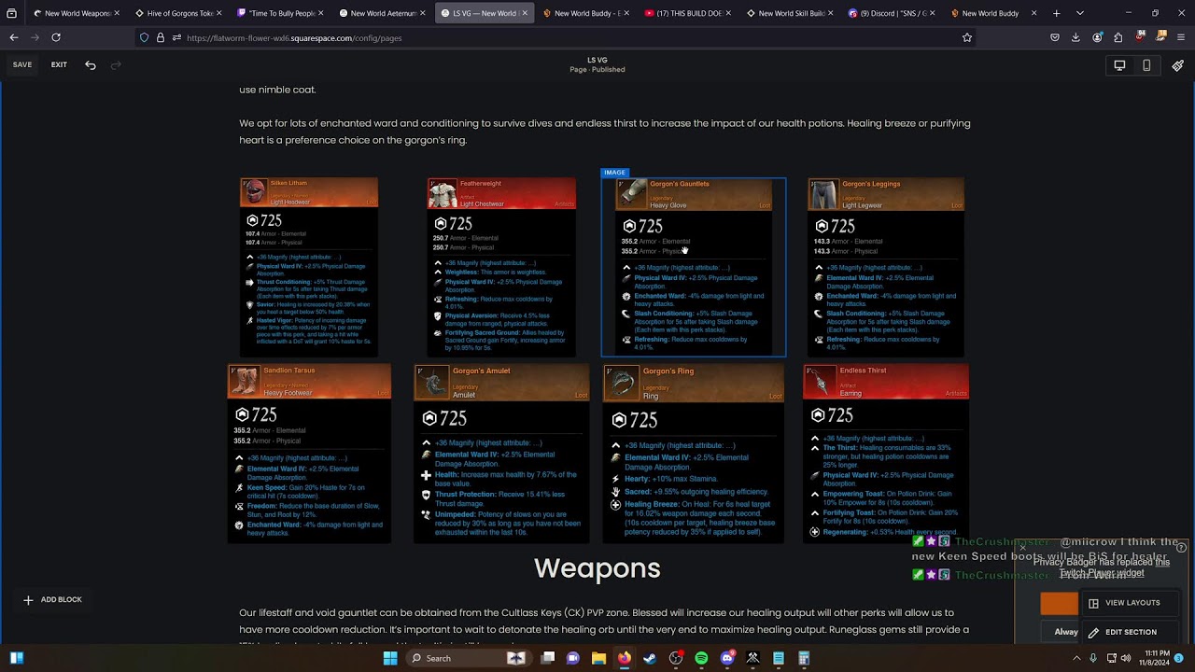This screenshot has width=1195, height=672.
Task: Switch to mobile preview mode
Action: tap(1146, 65)
